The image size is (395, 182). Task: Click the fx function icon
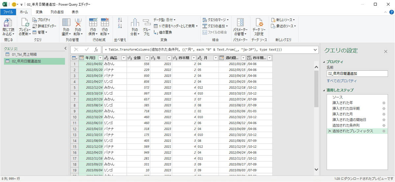click(96, 49)
